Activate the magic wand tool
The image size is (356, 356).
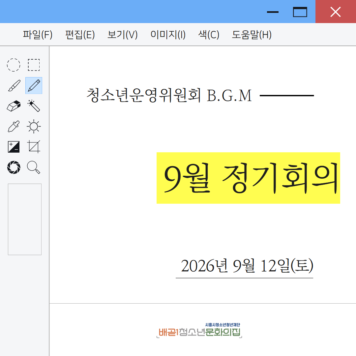point(34,106)
